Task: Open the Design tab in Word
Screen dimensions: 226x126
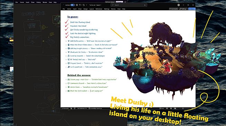Action: coord(86,9)
